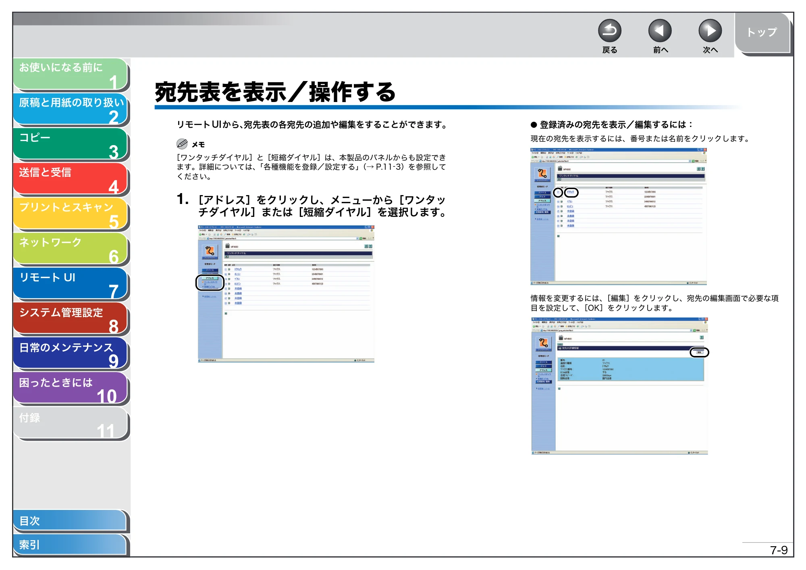806x570 pixels.
Task: Open chapter 1 お使いになる前に tab
Action: pos(71,74)
